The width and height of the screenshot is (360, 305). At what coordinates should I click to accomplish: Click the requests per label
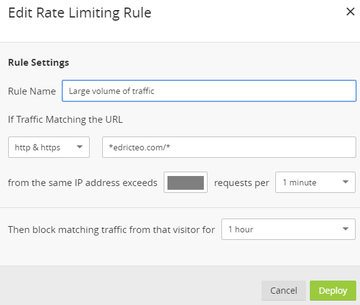pos(241,183)
